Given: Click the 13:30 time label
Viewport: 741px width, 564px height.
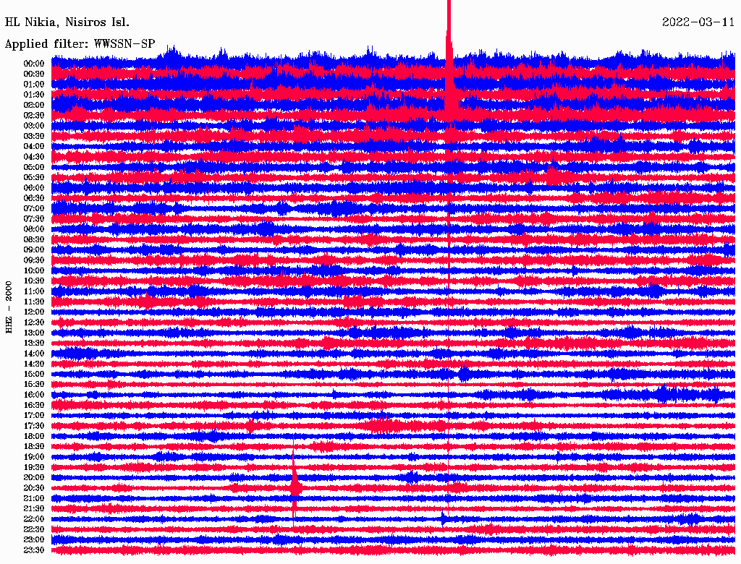Looking at the screenshot, I should pyautogui.click(x=34, y=343).
